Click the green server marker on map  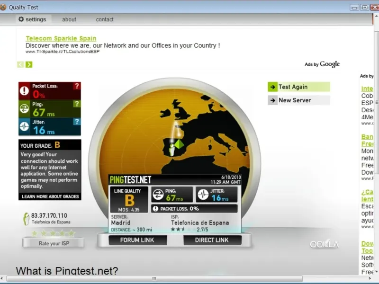tap(179, 144)
